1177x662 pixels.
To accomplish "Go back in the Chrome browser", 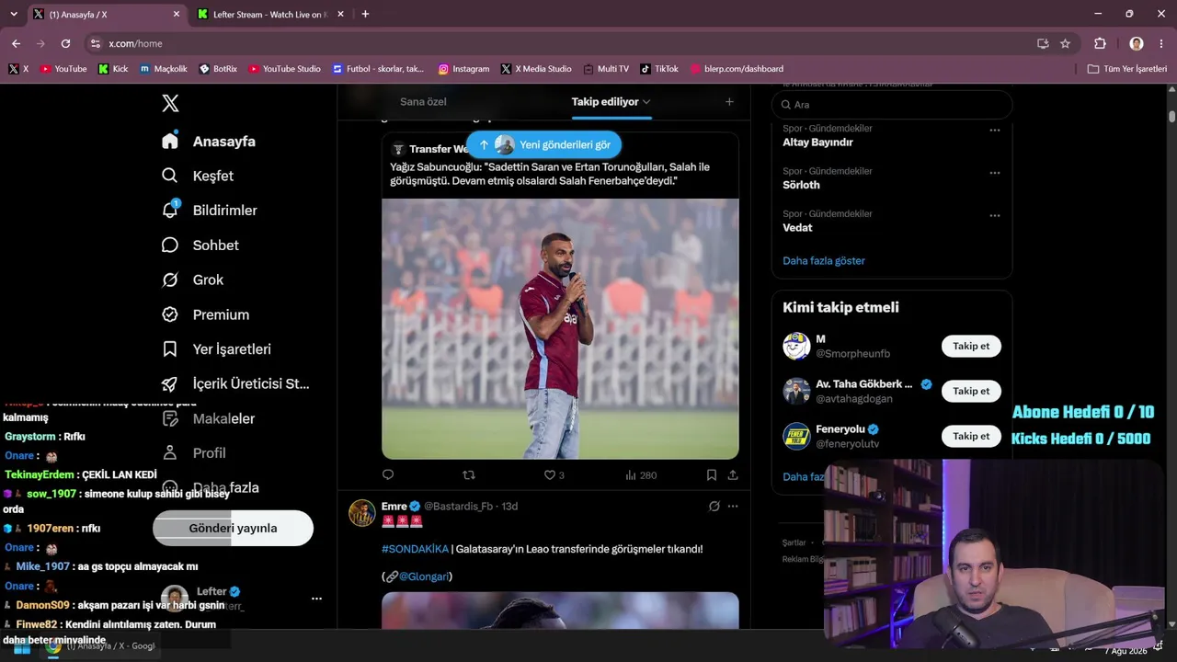I will pos(16,43).
